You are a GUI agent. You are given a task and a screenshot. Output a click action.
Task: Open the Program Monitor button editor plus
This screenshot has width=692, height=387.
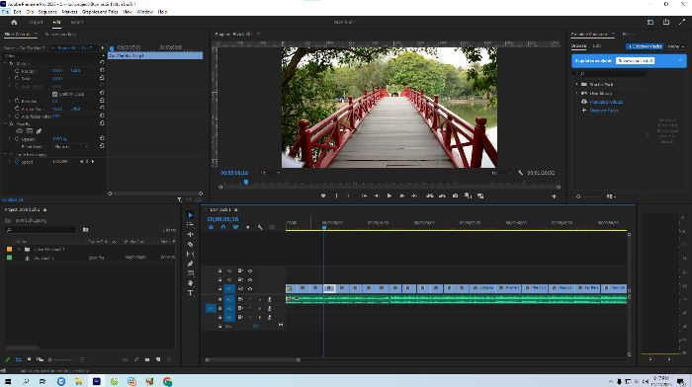[x=554, y=196]
